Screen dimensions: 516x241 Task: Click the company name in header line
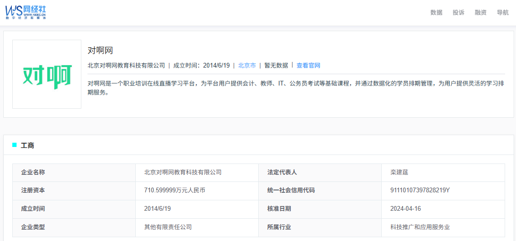click(x=126, y=65)
